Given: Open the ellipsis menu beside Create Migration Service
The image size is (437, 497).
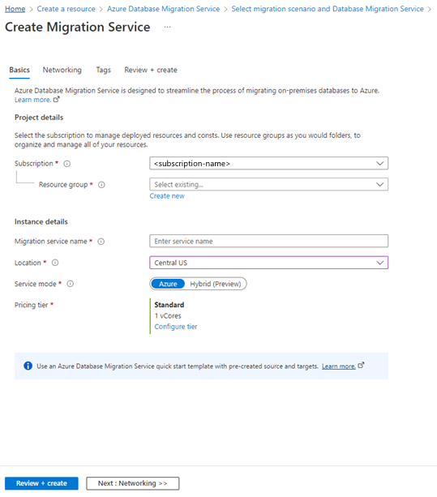Looking at the screenshot, I should (x=167, y=28).
